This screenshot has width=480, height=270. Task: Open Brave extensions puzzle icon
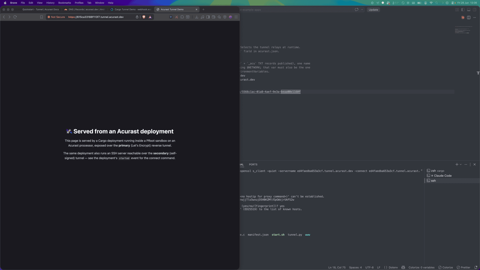pyautogui.click(x=182, y=17)
